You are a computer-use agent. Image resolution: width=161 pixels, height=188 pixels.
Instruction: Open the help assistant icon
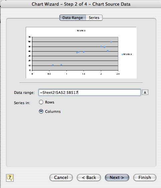pos(10,178)
